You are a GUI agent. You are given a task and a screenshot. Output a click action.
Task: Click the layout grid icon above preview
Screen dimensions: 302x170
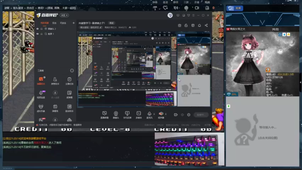pos(193,25)
